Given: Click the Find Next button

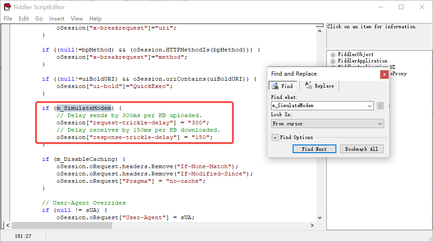Looking at the screenshot, I should 314,149.
